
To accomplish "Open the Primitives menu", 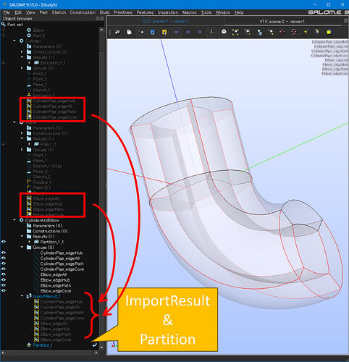I will (123, 12).
